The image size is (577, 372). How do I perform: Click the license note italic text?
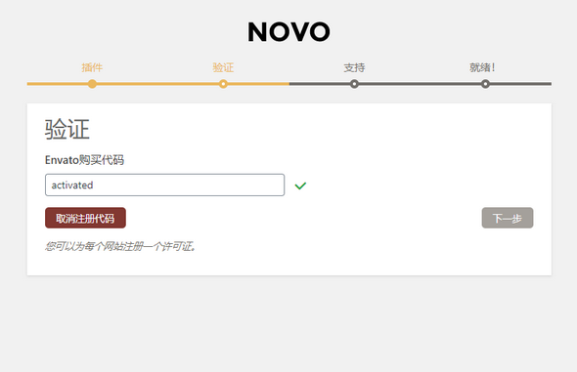point(120,246)
